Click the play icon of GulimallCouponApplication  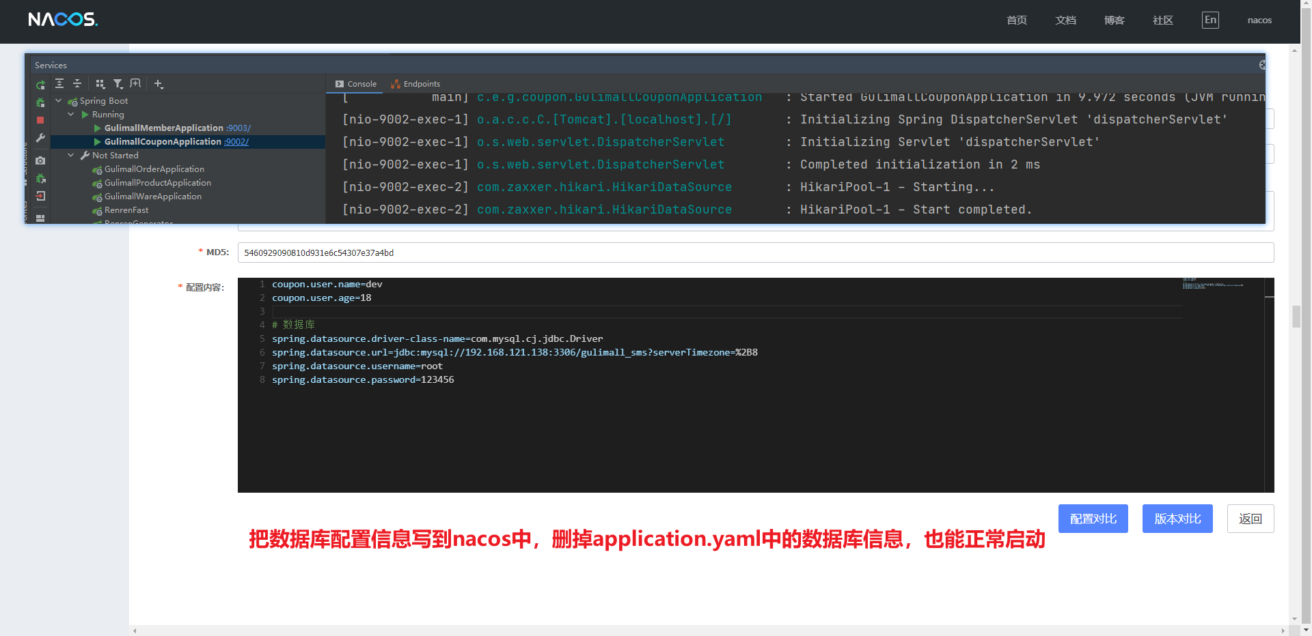(97, 142)
